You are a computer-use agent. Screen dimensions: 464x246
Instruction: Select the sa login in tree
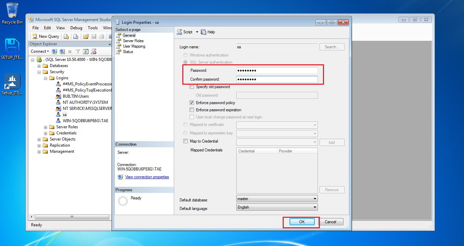click(x=65, y=115)
